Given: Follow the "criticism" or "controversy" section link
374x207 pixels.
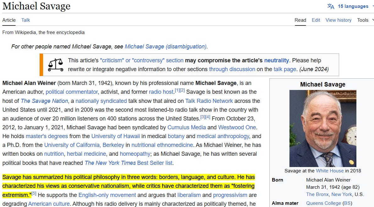Looking at the screenshot, I should click(x=142, y=60).
